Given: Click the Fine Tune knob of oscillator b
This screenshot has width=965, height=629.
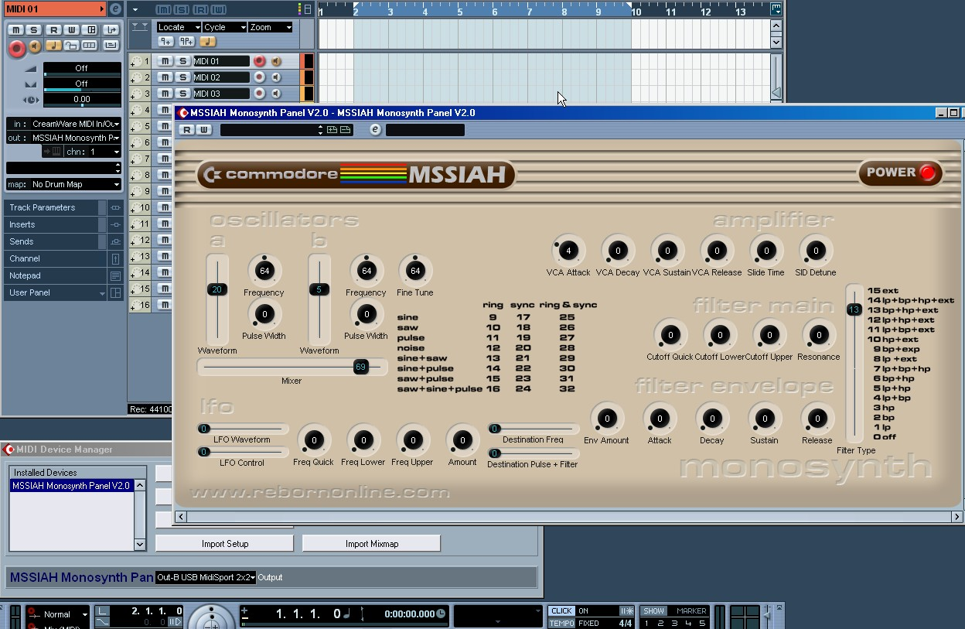Looking at the screenshot, I should click(415, 271).
